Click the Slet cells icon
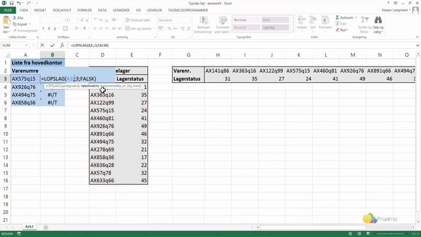 (x=313, y=20)
